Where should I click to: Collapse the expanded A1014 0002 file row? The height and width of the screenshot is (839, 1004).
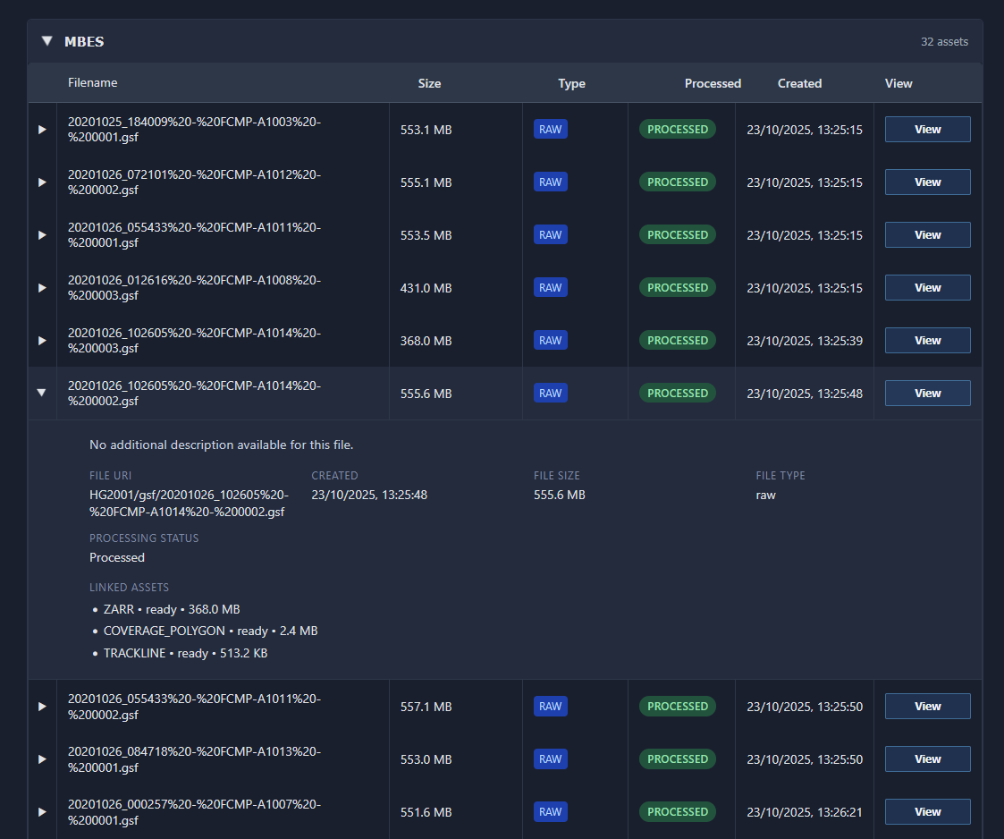click(41, 393)
